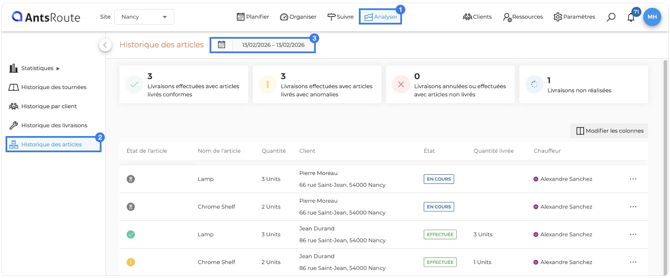Click the 3 Units delivered quantity cell
The height and width of the screenshot is (278, 670).
click(x=483, y=235)
